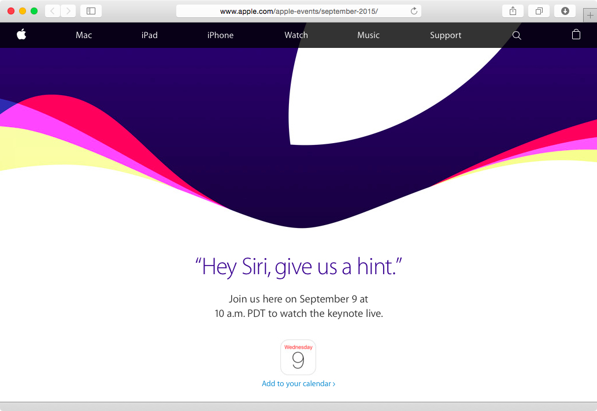This screenshot has height=411, width=597.
Task: Open the Mac navigation item
Action: (x=84, y=35)
